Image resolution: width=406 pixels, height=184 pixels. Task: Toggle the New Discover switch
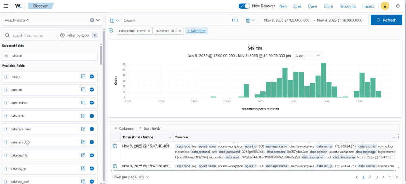[244, 6]
